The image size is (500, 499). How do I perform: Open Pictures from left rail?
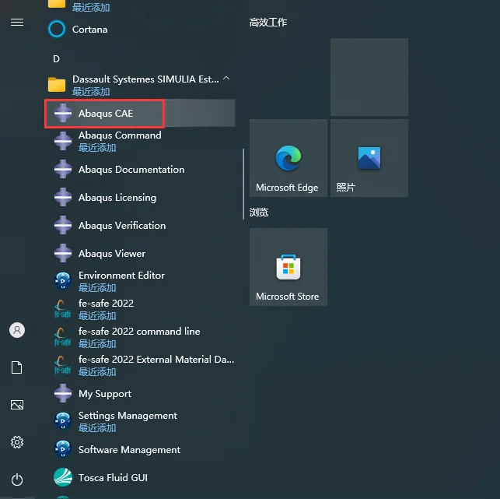(17, 405)
